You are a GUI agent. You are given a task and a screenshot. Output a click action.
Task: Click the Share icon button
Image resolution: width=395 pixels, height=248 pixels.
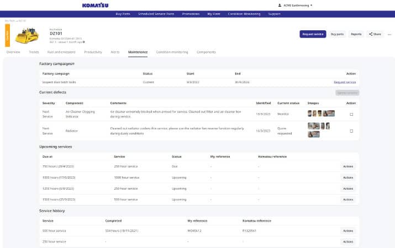[x=375, y=34]
